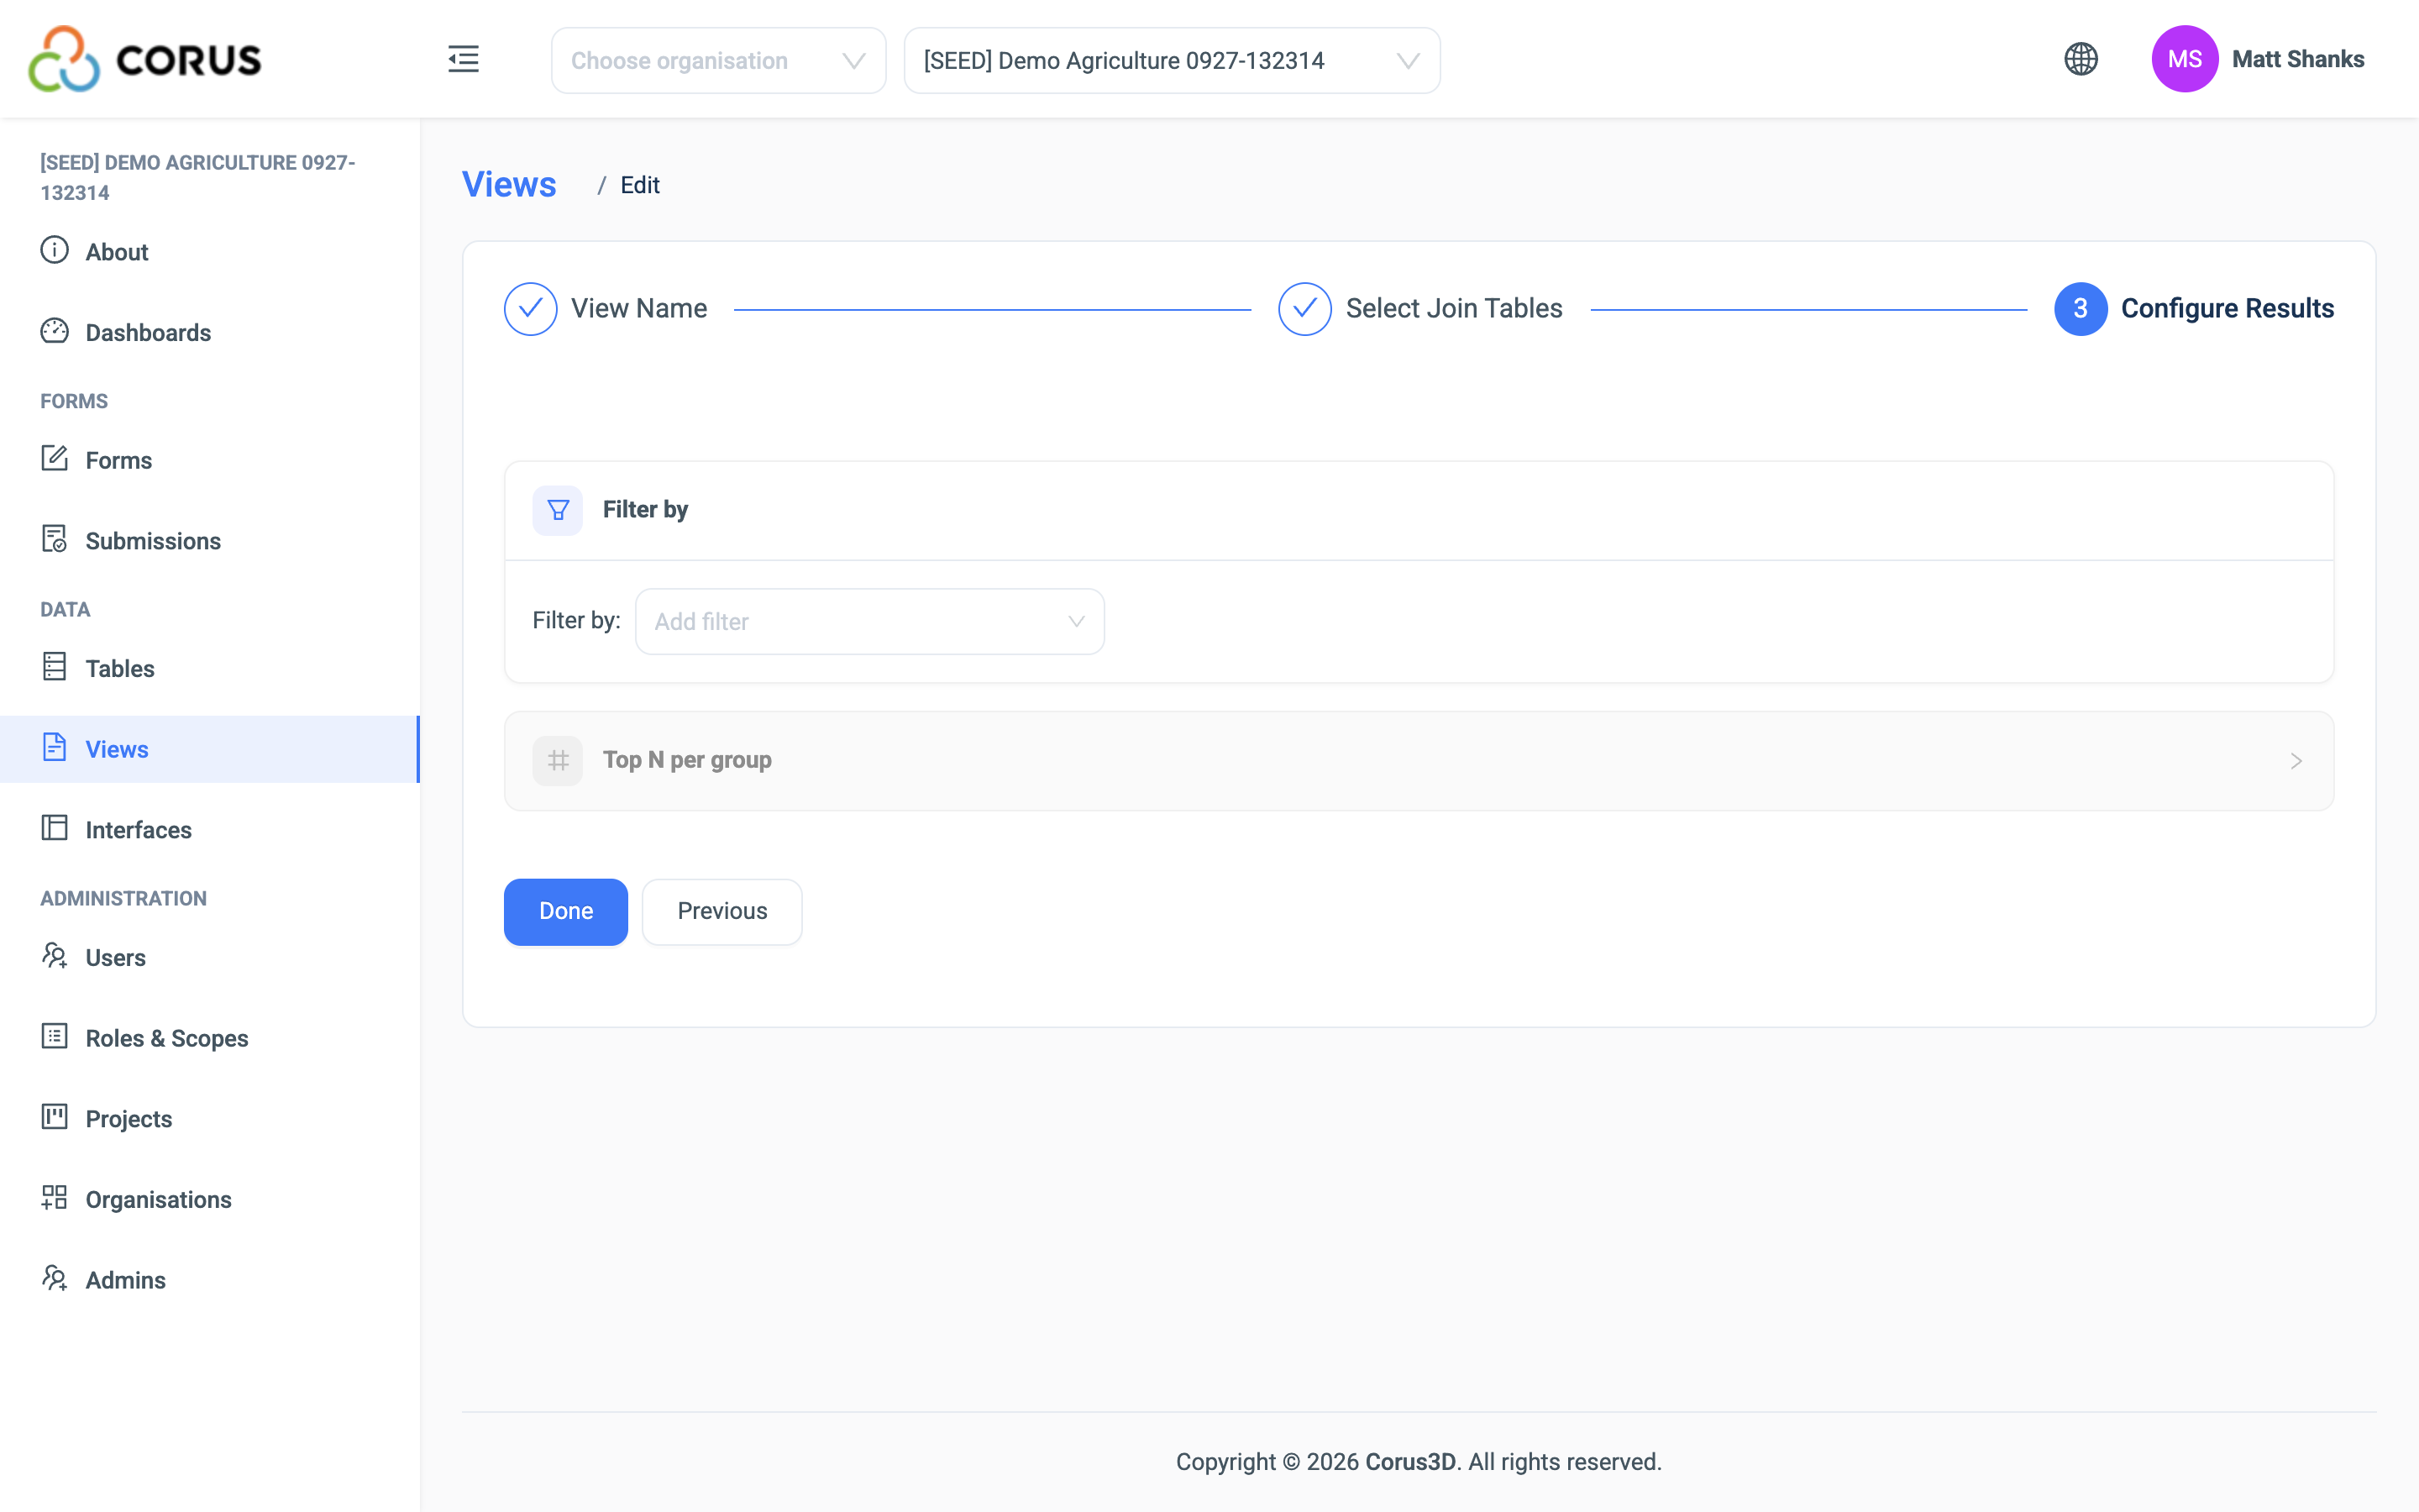
Task: Open Roles & Scopes menu item
Action: point(210,1038)
